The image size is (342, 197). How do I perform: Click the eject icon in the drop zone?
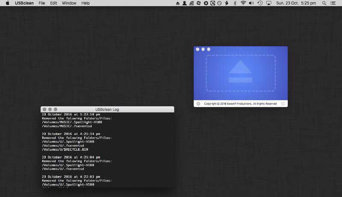pos(241,71)
